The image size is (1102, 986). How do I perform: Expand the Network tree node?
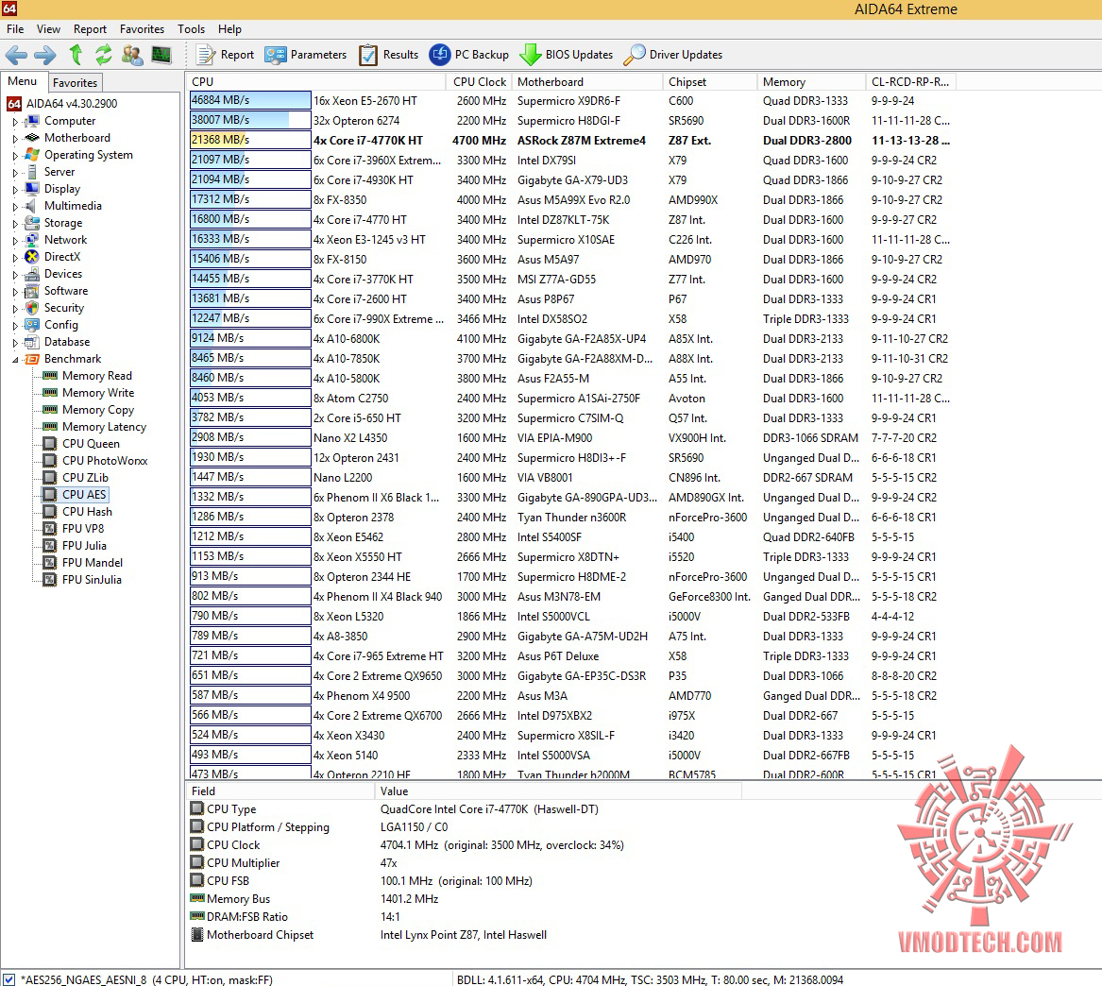[15, 240]
